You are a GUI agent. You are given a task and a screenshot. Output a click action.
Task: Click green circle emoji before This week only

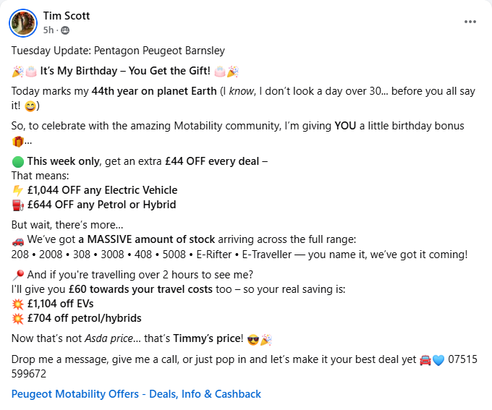[x=17, y=161]
